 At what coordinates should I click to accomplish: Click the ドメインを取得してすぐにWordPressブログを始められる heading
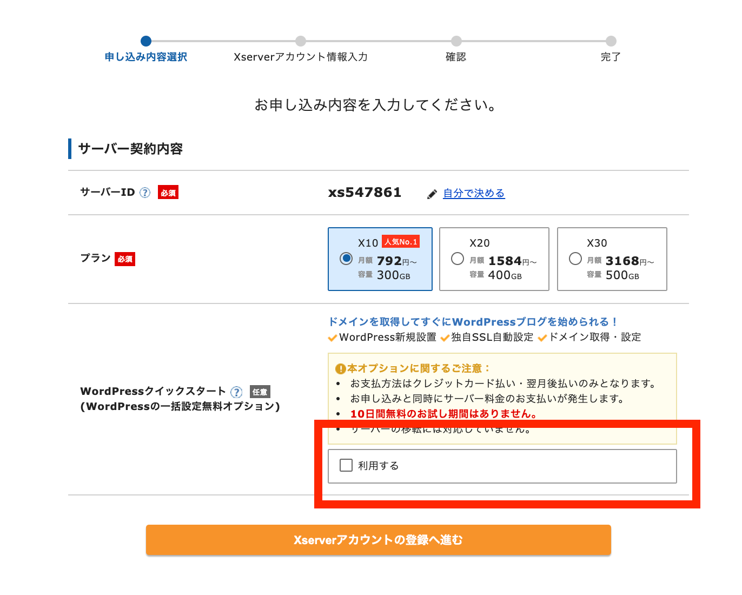pos(473,322)
